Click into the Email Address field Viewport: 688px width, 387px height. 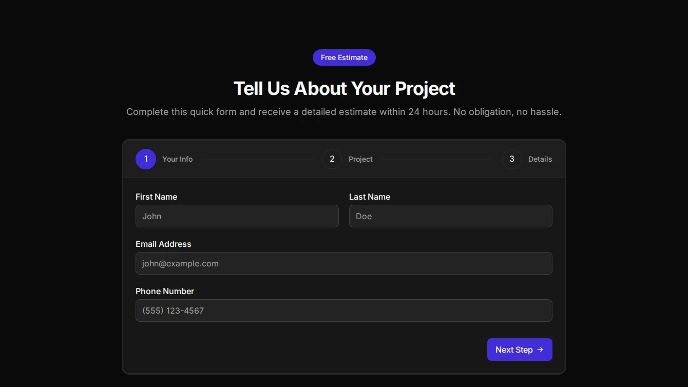tap(343, 263)
